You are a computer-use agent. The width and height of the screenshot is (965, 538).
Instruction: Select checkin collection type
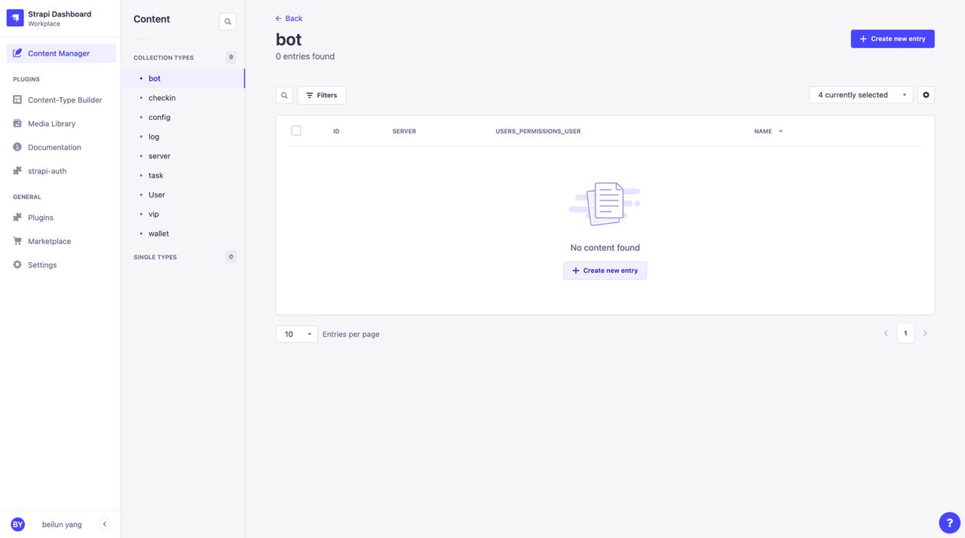click(x=183, y=98)
